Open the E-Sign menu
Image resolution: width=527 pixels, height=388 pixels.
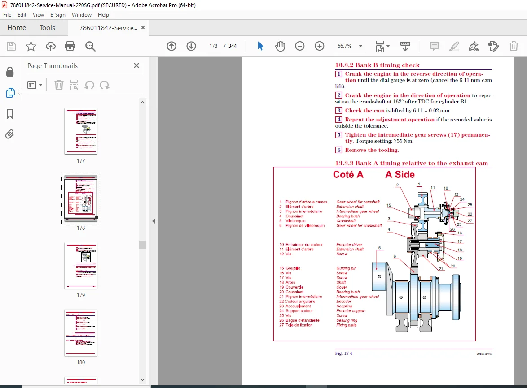click(58, 15)
